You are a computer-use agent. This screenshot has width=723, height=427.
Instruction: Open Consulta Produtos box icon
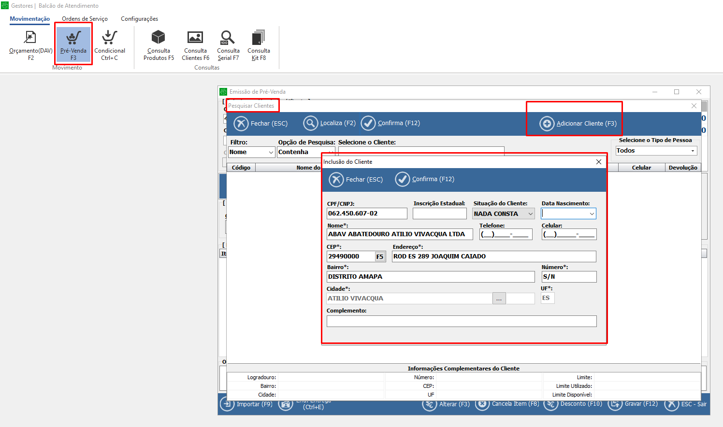click(159, 38)
